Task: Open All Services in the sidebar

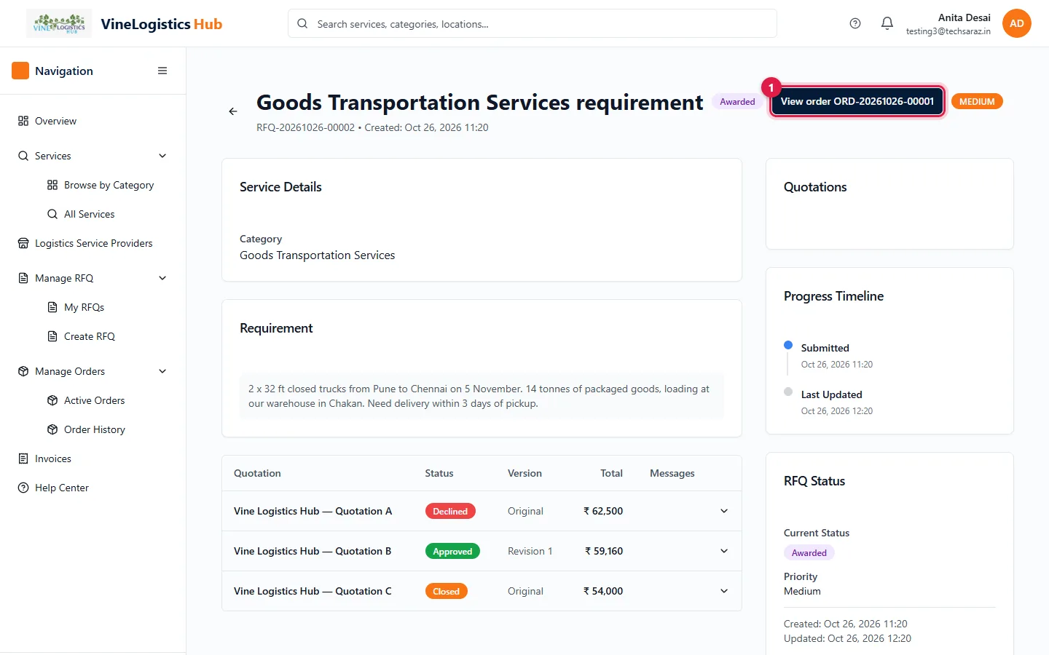Action: (89, 214)
